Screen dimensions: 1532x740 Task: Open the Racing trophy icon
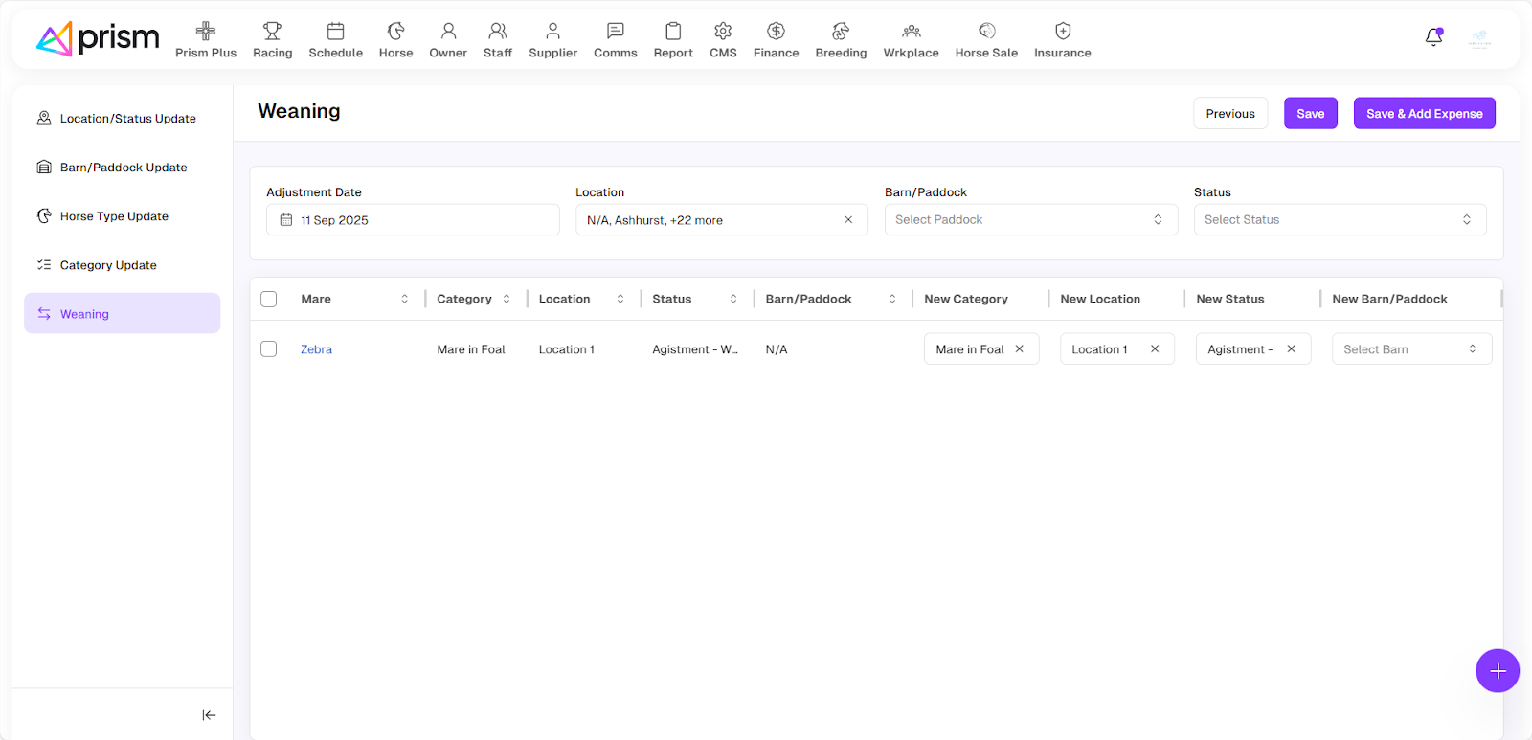click(x=272, y=32)
